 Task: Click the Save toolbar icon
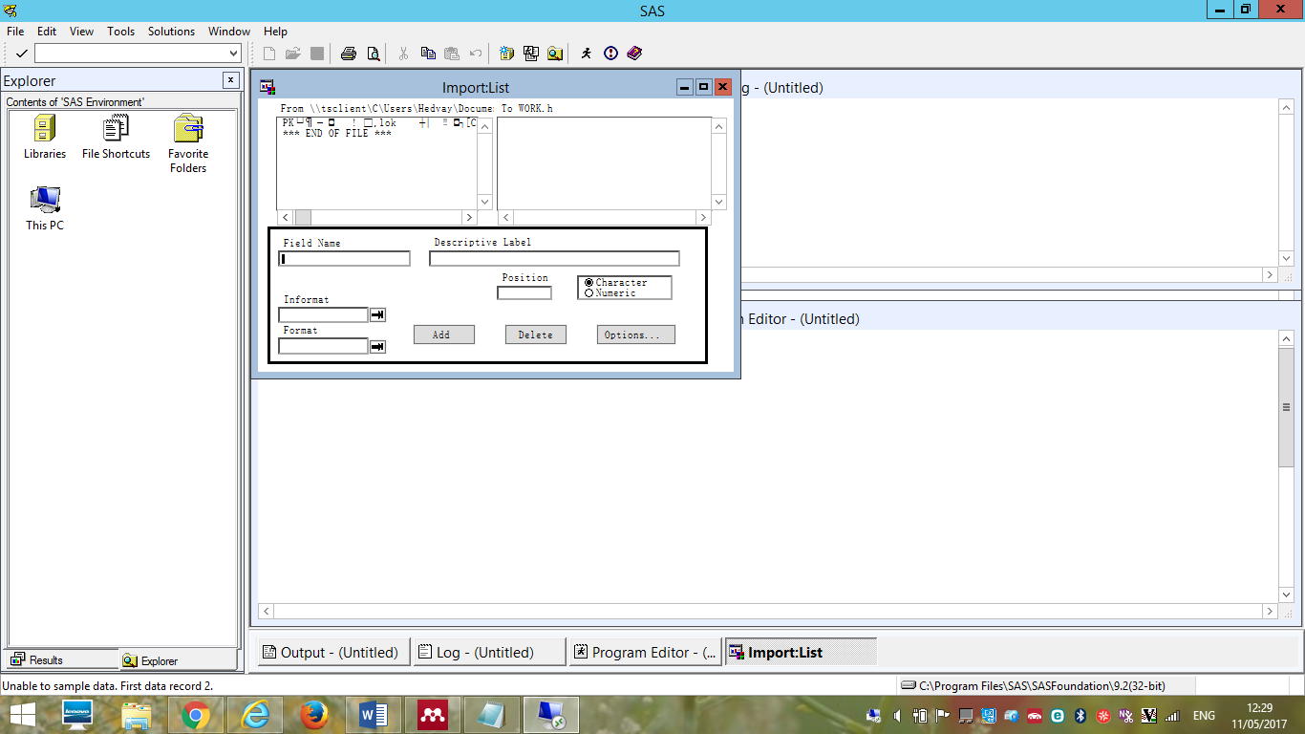pyautogui.click(x=317, y=54)
